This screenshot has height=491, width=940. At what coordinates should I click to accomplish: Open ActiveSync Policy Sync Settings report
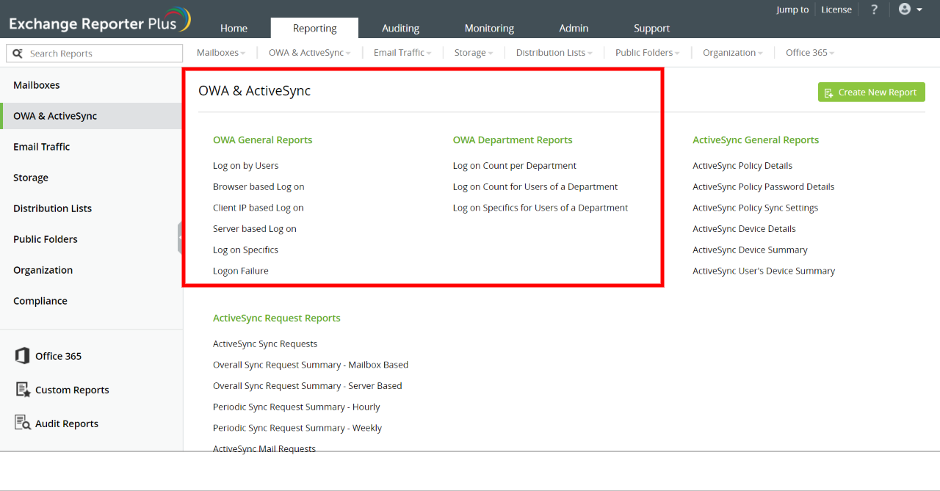tap(756, 208)
